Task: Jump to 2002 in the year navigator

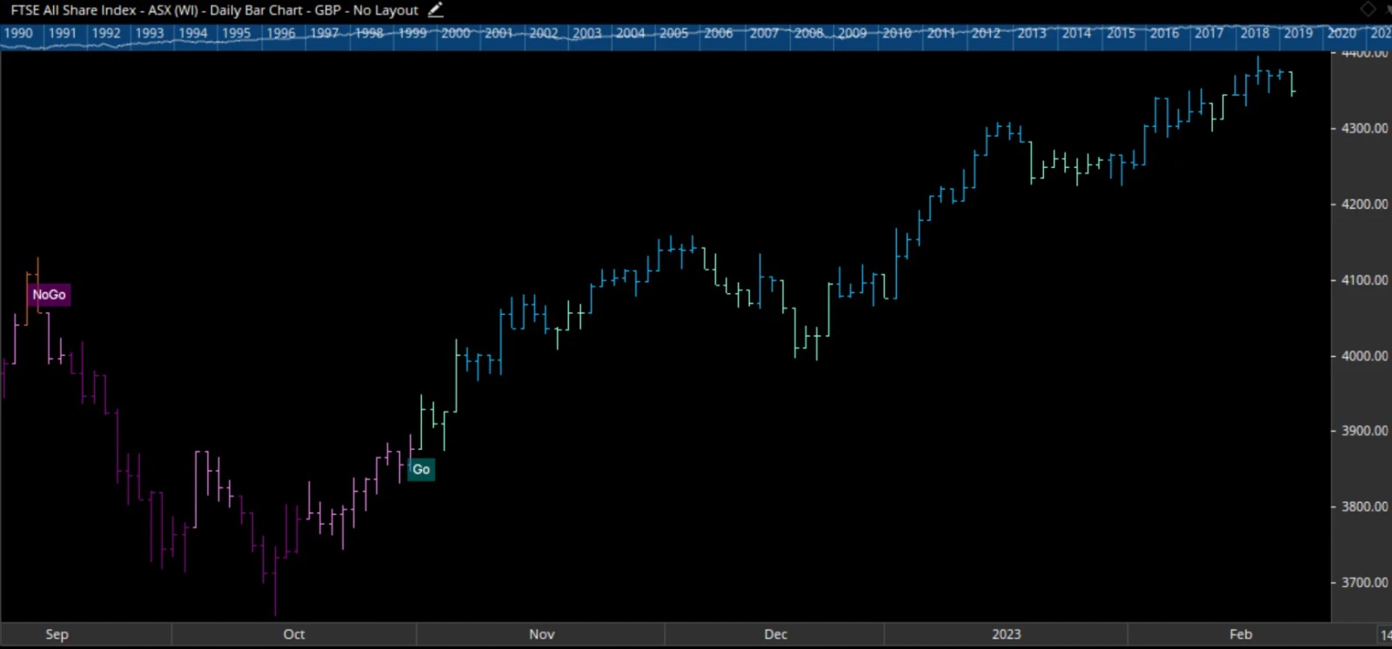Action: 544,33
